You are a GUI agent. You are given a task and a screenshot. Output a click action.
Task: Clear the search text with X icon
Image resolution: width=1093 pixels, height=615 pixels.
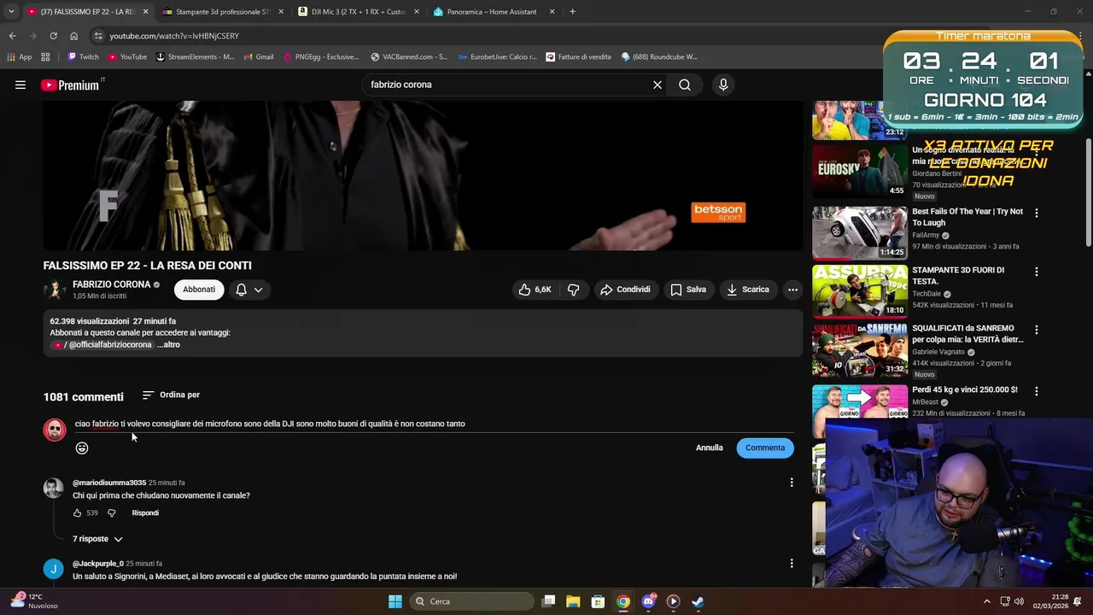click(658, 85)
